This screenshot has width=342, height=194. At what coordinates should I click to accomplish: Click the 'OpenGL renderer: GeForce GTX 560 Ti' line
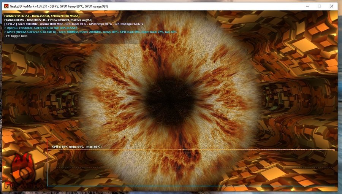point(41,28)
